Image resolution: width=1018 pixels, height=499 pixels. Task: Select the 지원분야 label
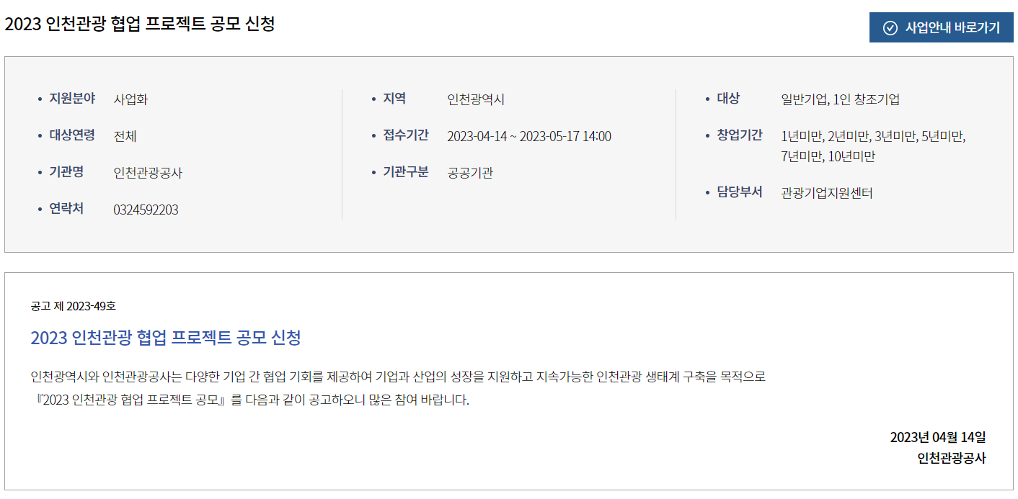(72, 99)
